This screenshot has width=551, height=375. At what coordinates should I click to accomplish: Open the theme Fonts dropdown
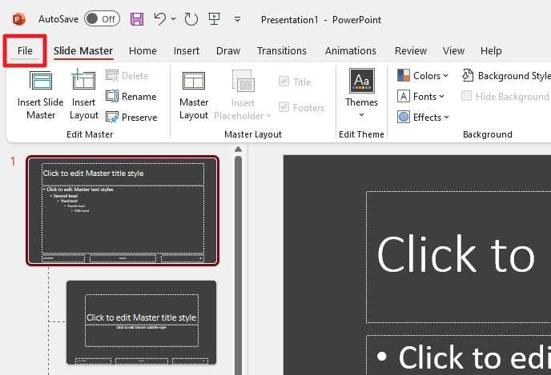(x=420, y=97)
